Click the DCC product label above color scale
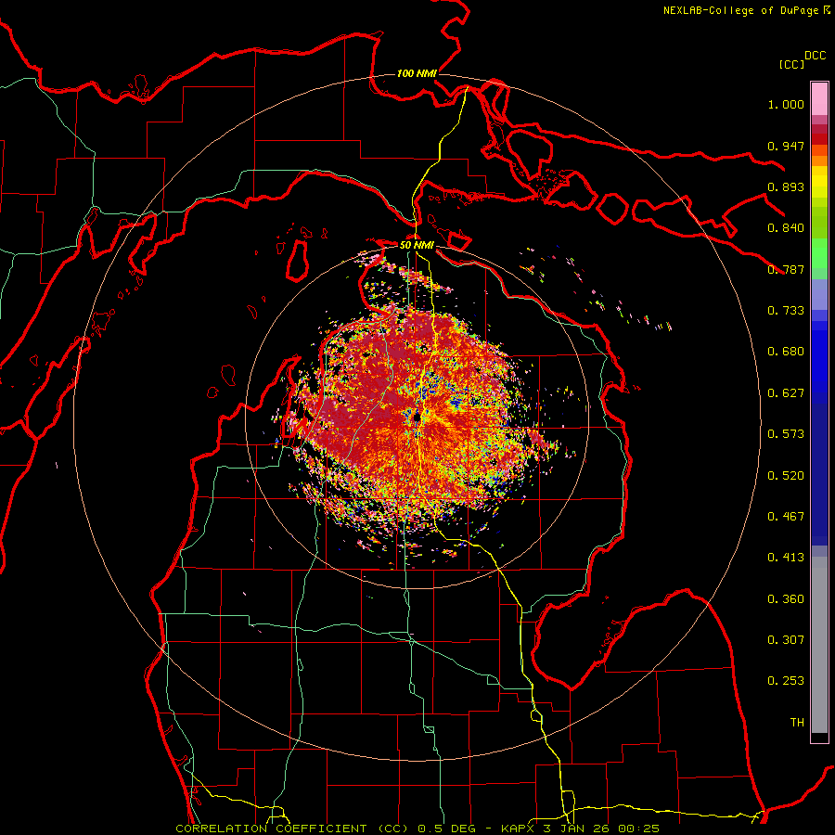This screenshot has height=835, width=835. 815,56
